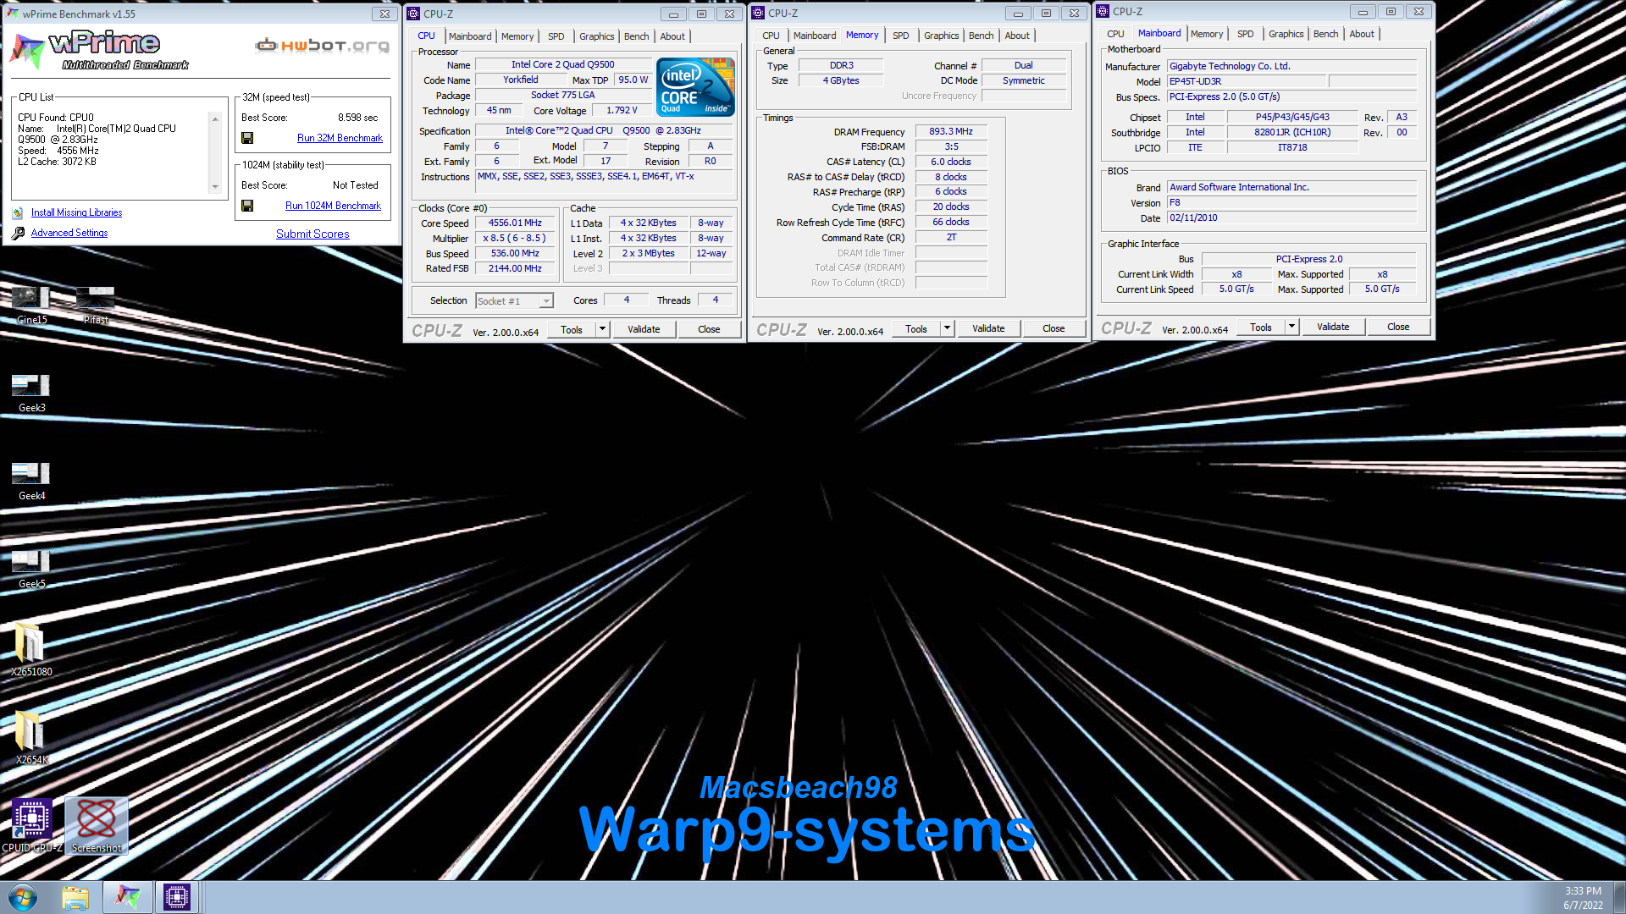This screenshot has width=1626, height=914.
Task: Click the CPU-Z title icon of first window
Action: coord(413,14)
